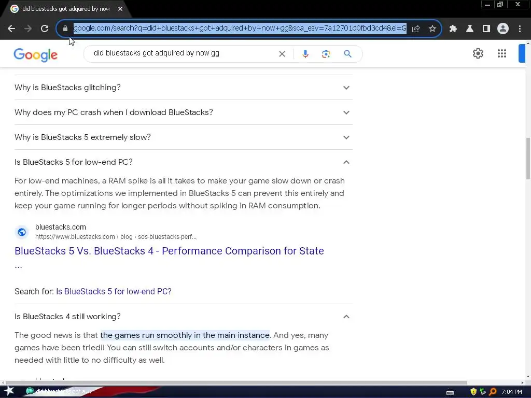Open the Extensions puzzle icon

tap(453, 29)
